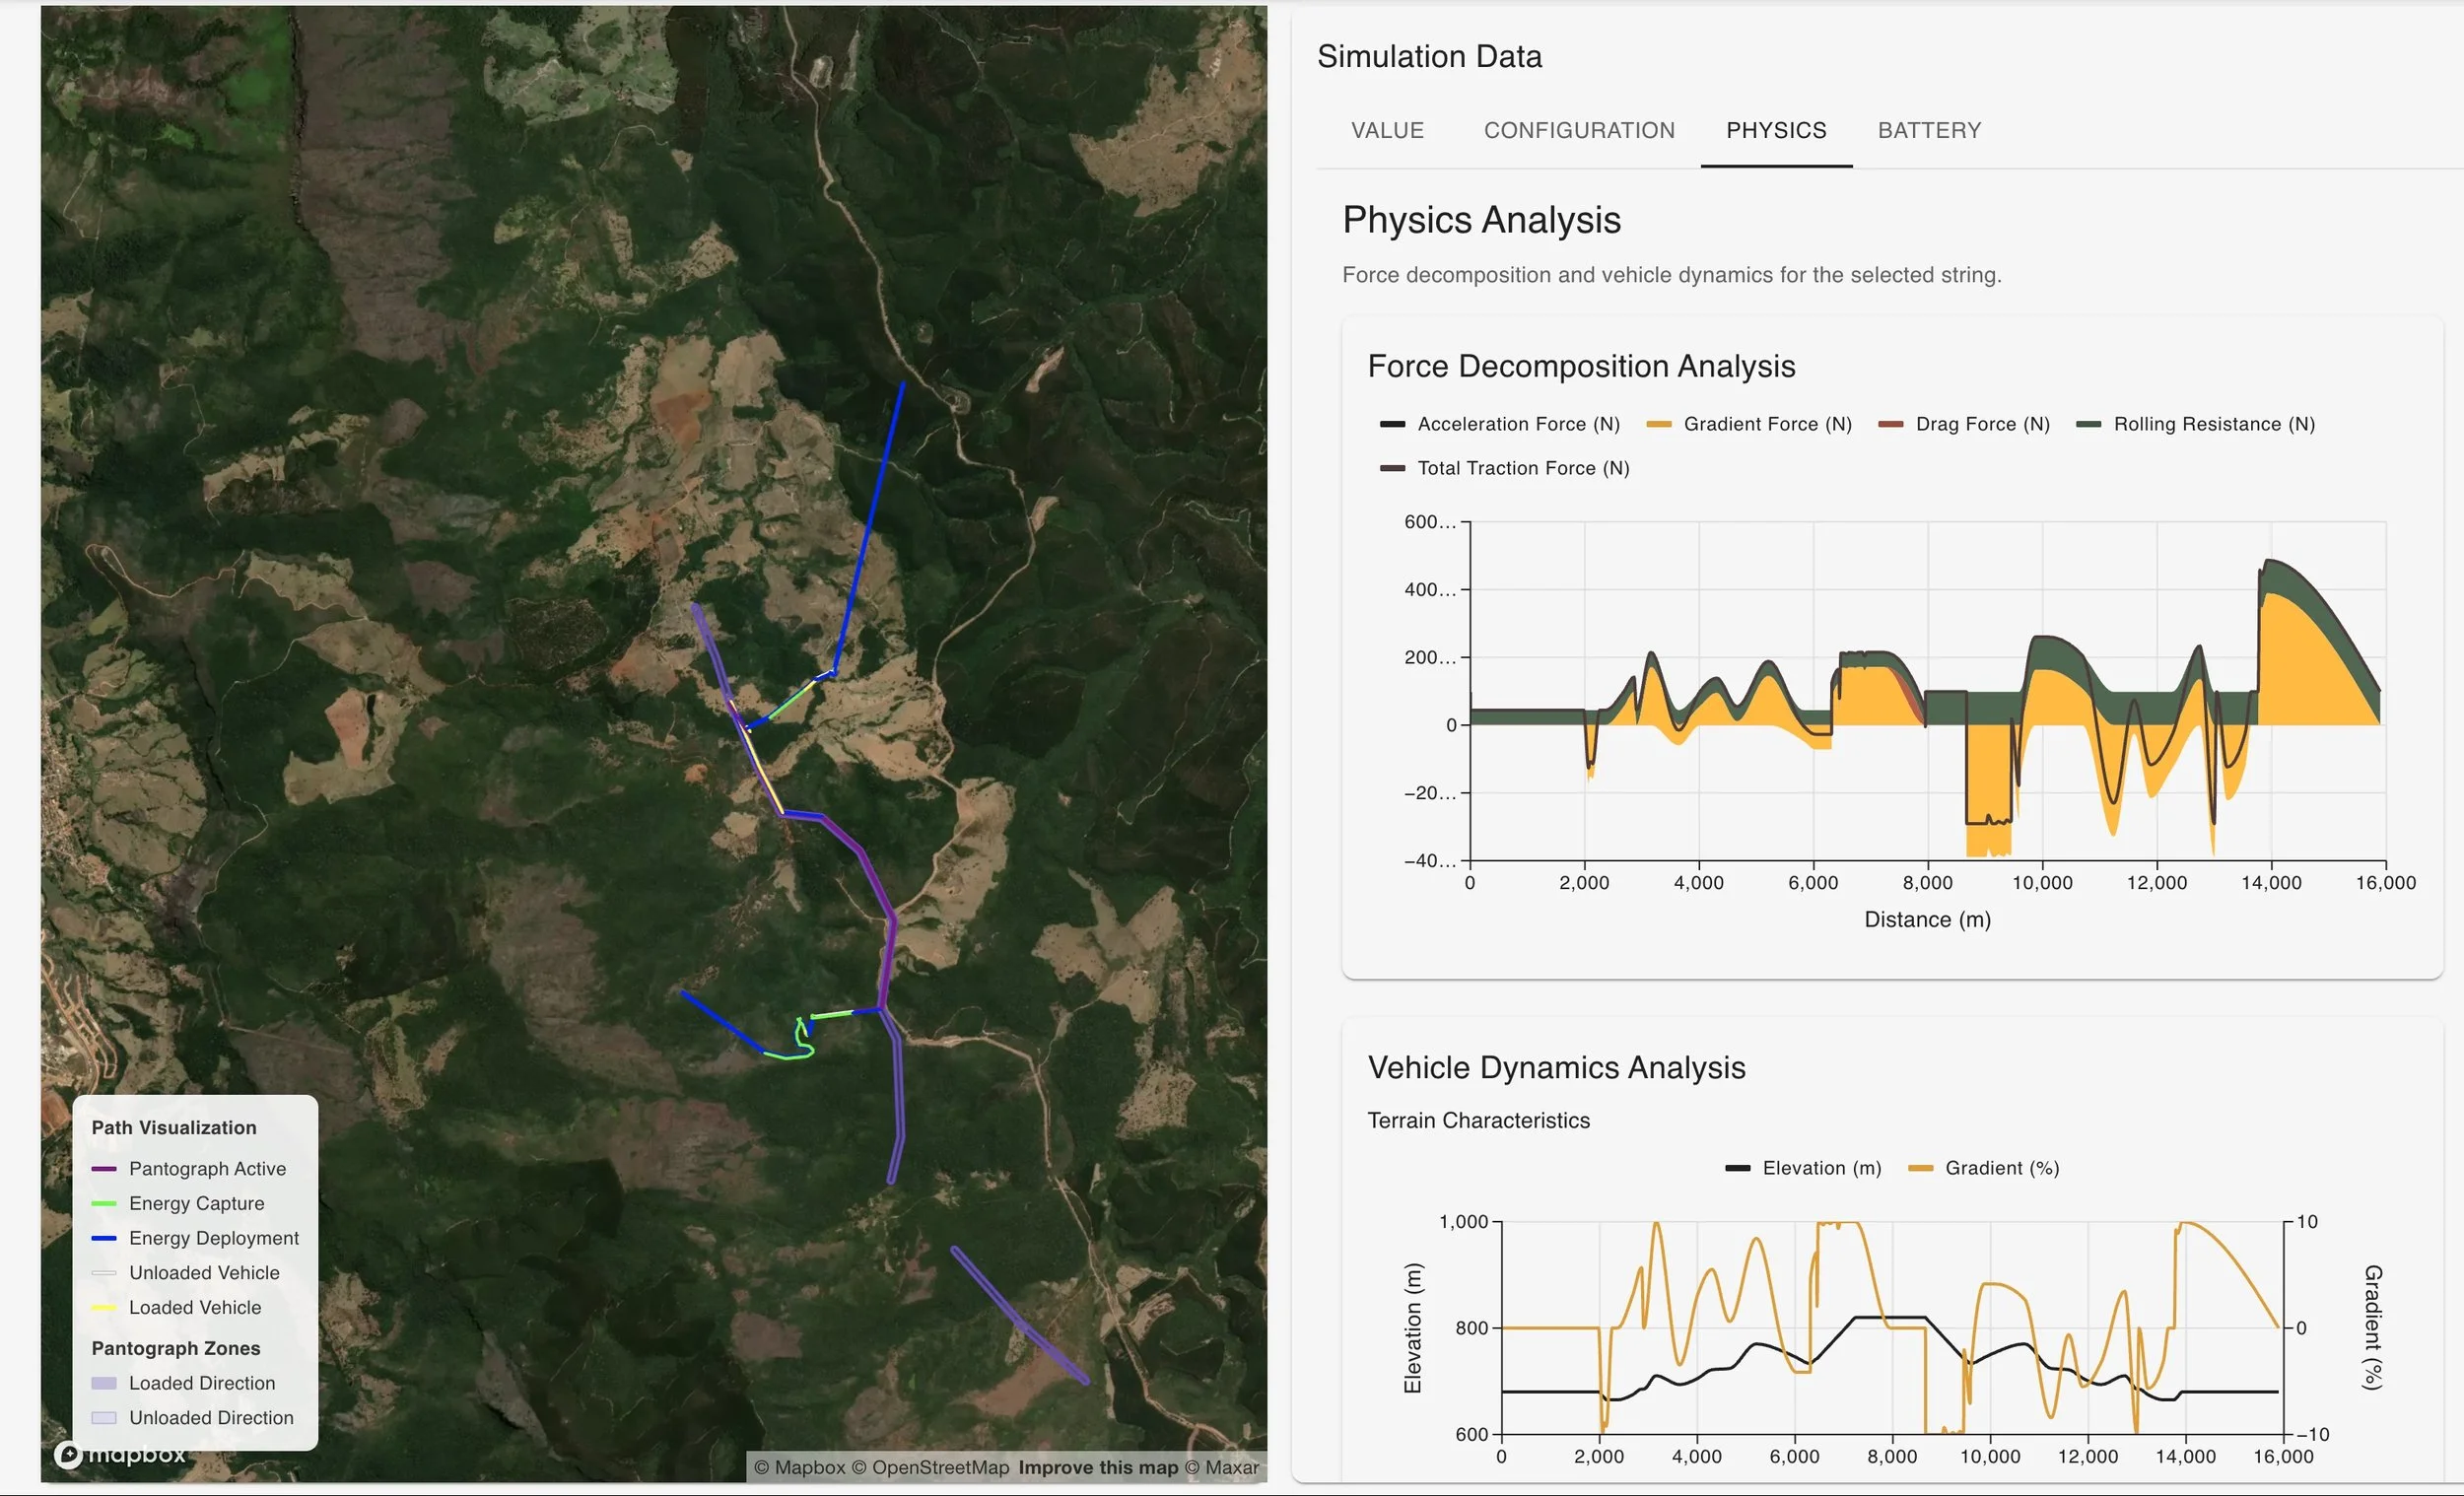
Task: Toggle Acceleration Force legend marker
Action: pos(1392,424)
